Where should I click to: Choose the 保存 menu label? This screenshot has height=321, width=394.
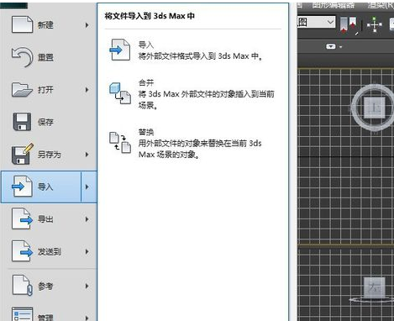[45, 122]
